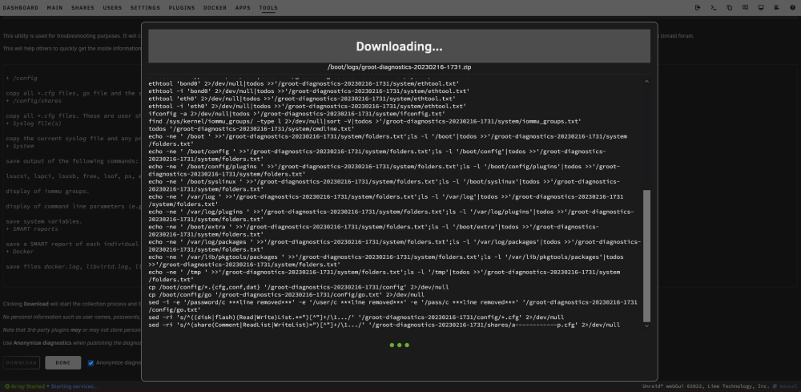Click the Downloading... header banner

tap(400, 46)
